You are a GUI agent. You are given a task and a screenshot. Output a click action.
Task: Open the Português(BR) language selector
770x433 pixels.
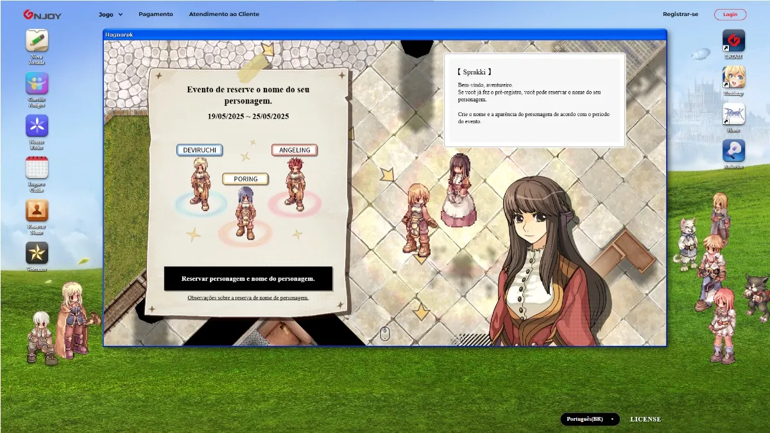pyautogui.click(x=590, y=420)
